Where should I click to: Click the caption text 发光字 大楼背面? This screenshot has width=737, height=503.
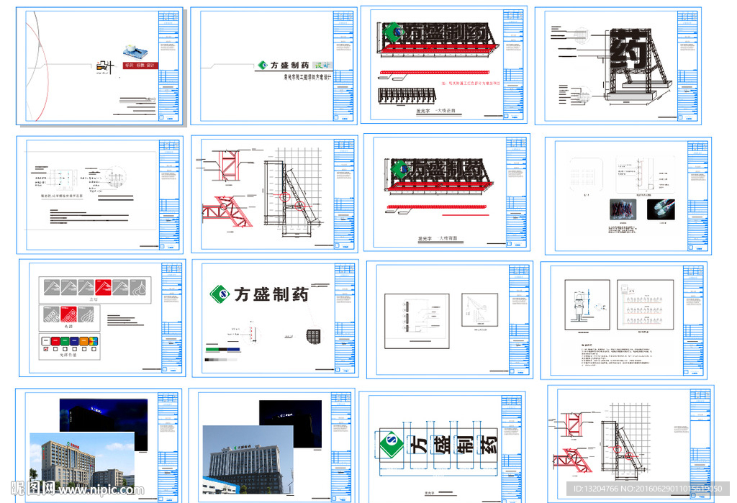(x=437, y=239)
